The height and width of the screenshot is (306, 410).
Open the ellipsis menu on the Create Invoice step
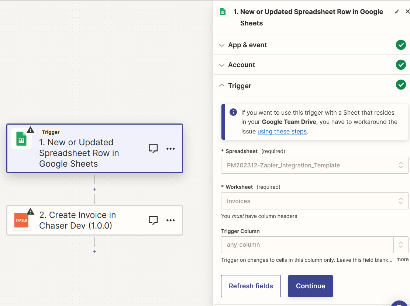170,220
